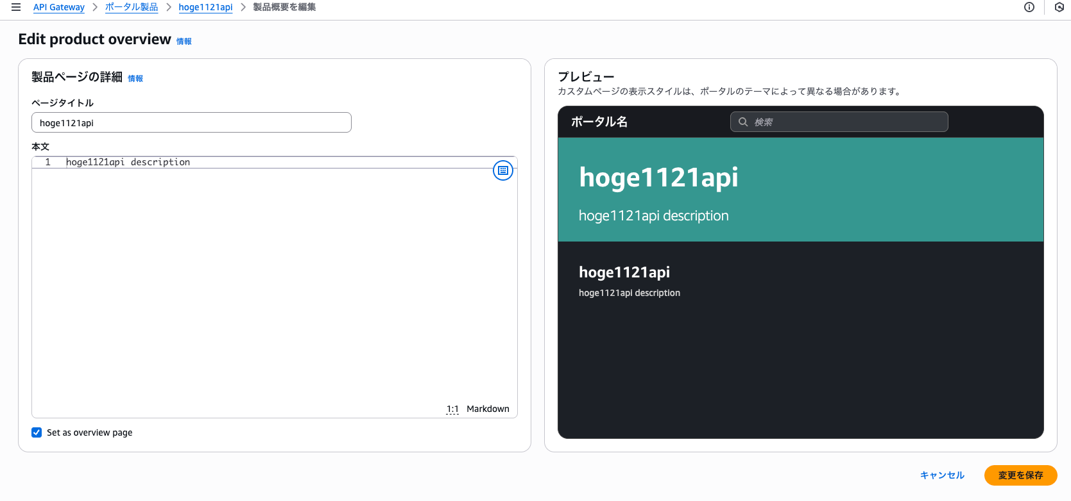Click the circled info icon in top bar
1071x501 pixels.
pos(1029,7)
